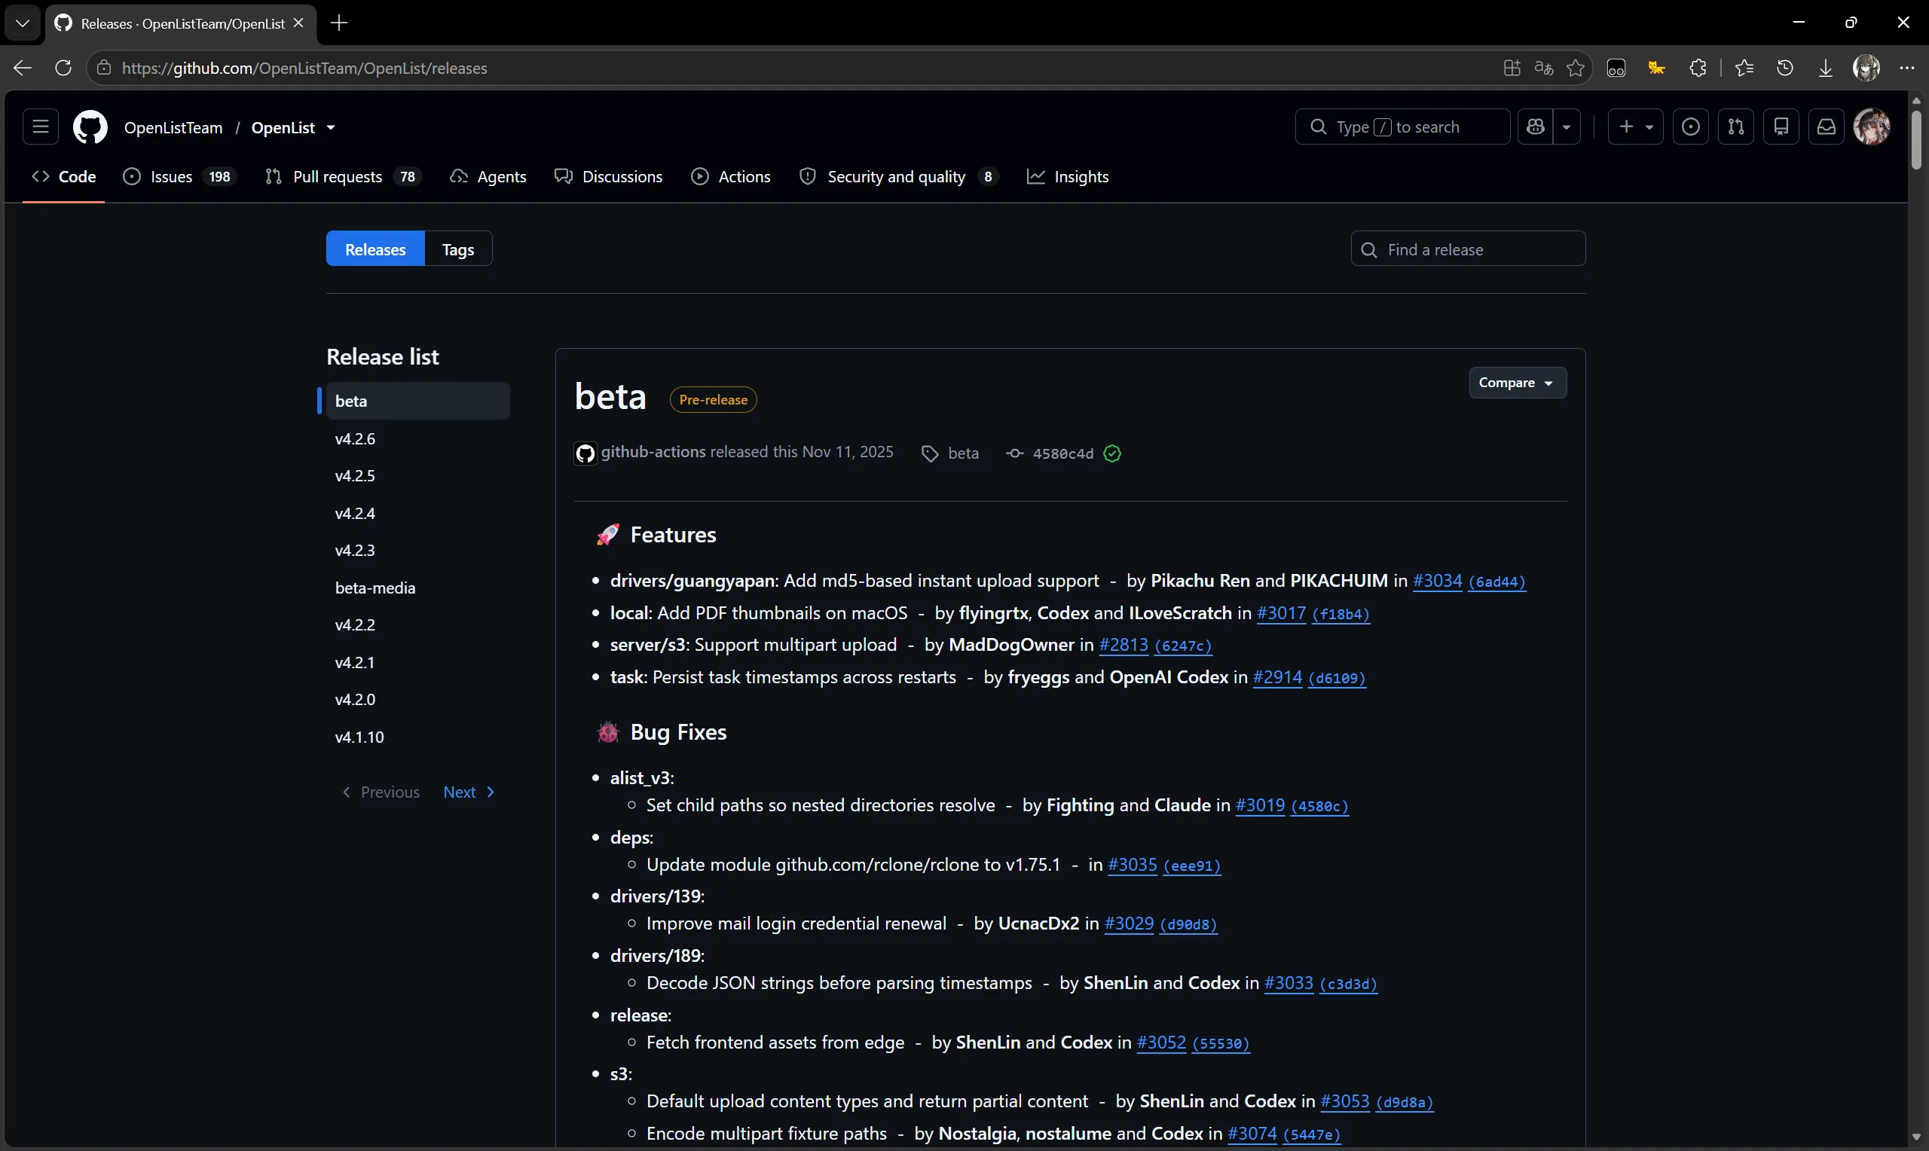The height and width of the screenshot is (1151, 1929).
Task: Click the page vertical scrollbar thumb
Action: click(1917, 139)
